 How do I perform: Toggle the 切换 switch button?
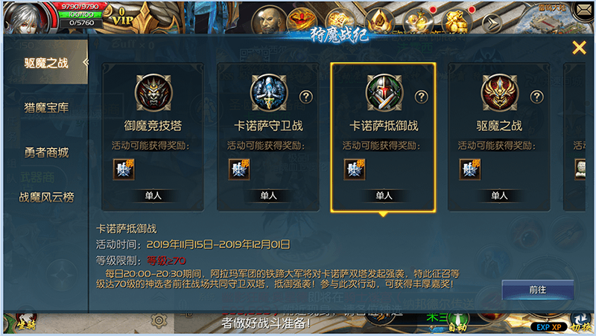click(580, 323)
